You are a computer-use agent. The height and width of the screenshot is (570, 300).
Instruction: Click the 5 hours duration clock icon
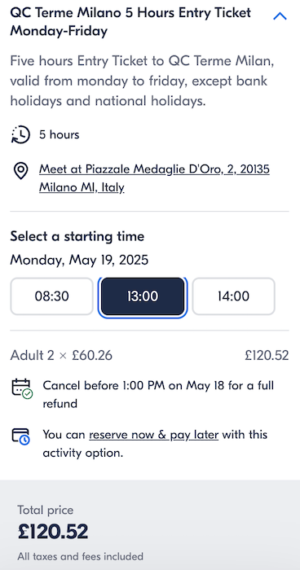tap(20, 134)
